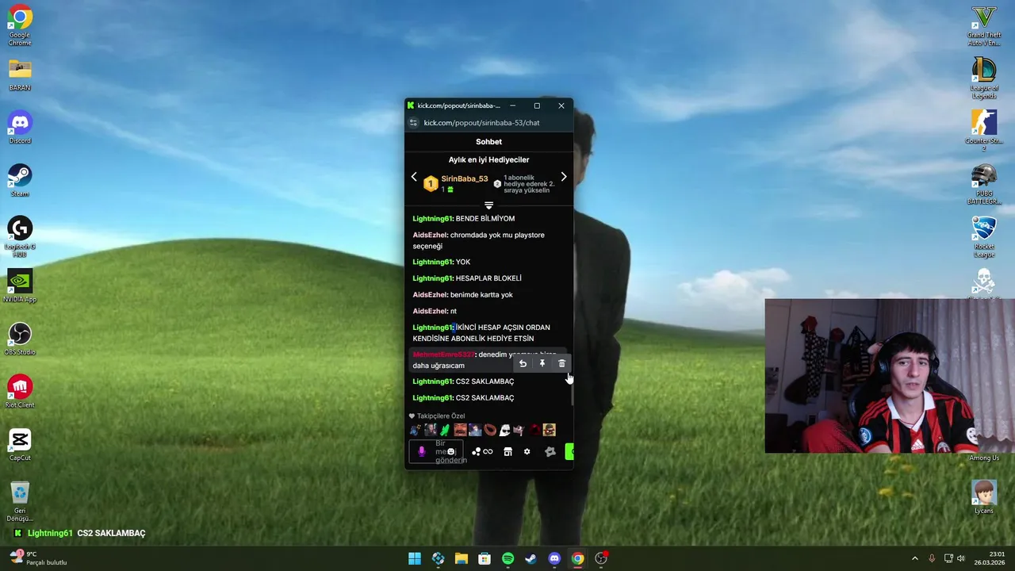
Task: Go to previous gifter with left arrow
Action: point(413,177)
